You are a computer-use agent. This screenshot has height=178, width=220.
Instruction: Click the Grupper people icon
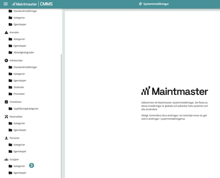(x=6, y=160)
